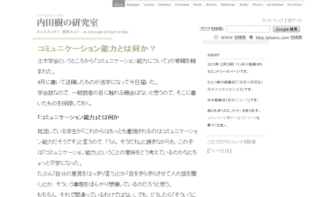Open the Photo navigation tab
The width and height of the screenshot is (335, 197).
[257, 4]
